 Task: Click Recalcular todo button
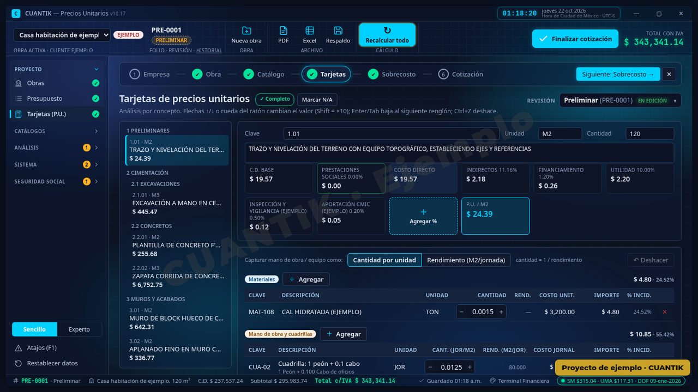(x=387, y=35)
